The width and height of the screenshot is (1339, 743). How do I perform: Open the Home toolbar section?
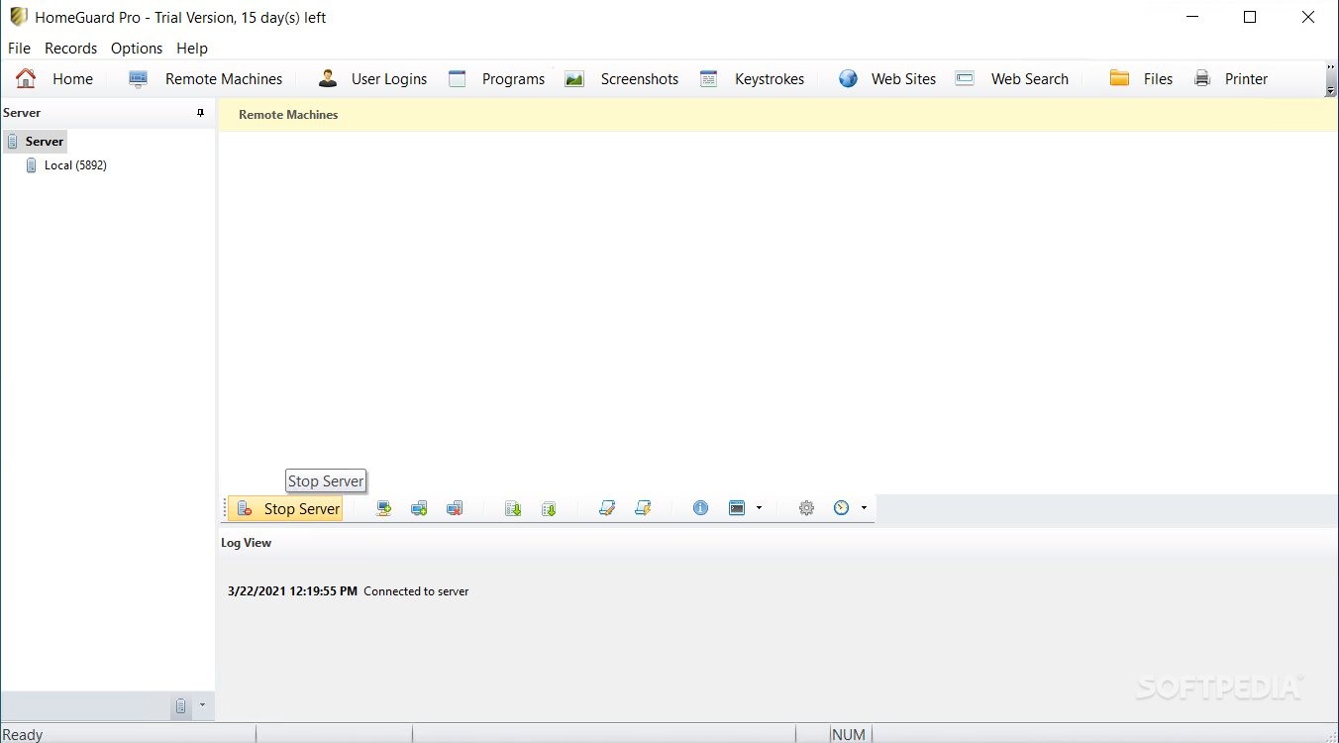coord(54,78)
